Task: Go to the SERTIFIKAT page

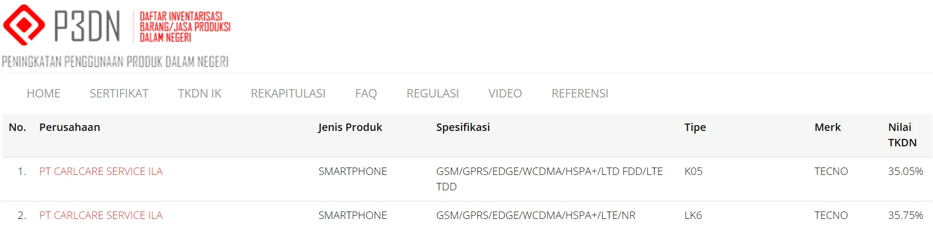Action: point(119,94)
